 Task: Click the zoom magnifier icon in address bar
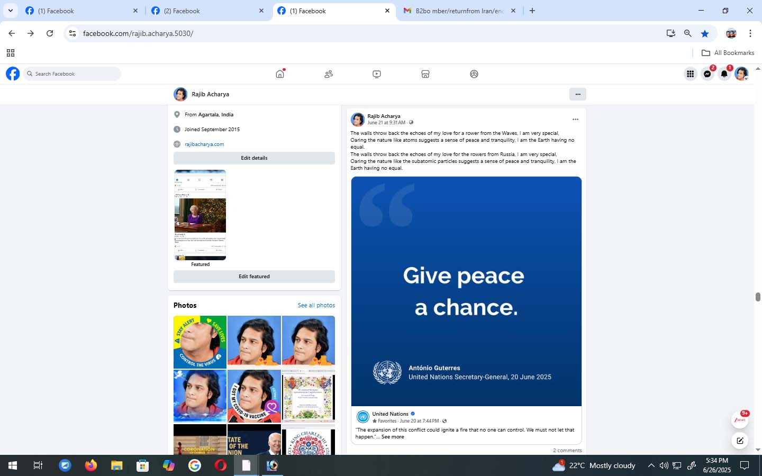pyautogui.click(x=688, y=33)
